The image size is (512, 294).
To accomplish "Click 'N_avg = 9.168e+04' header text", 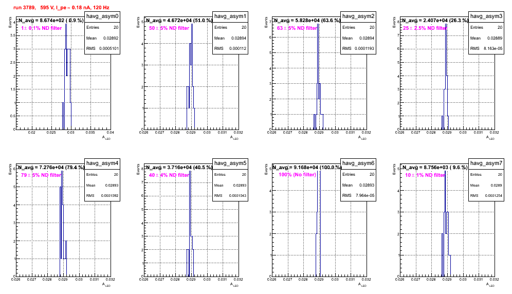I will tap(306, 167).
